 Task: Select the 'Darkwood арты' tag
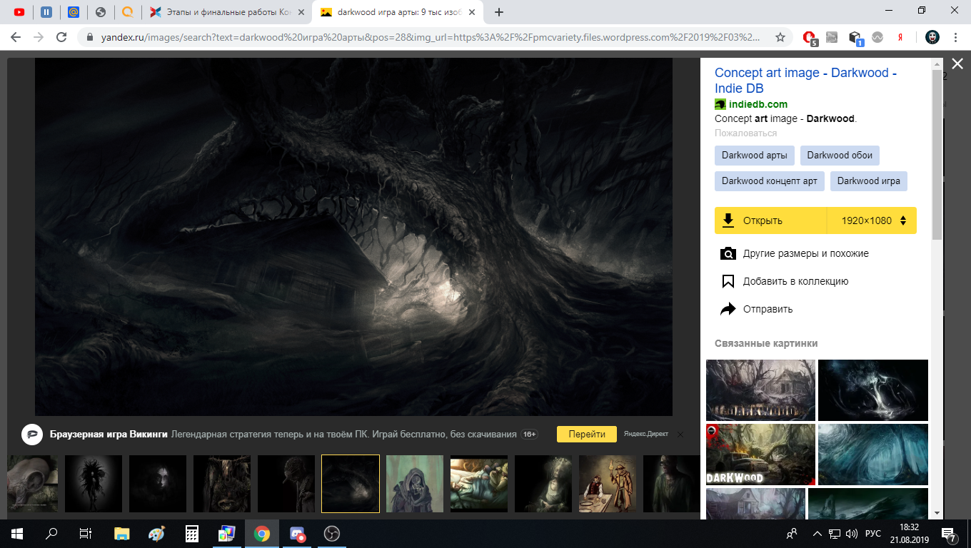[755, 156]
